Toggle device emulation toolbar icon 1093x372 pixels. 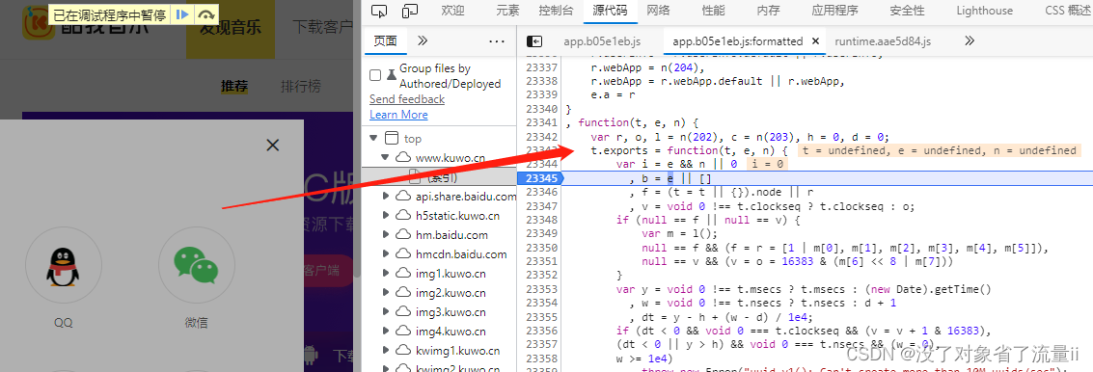(410, 11)
